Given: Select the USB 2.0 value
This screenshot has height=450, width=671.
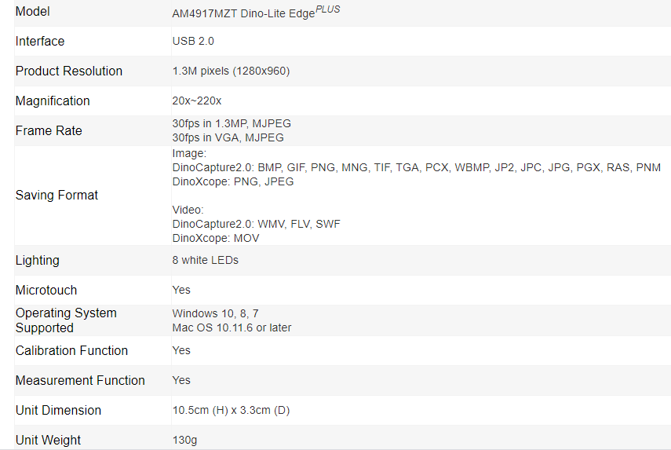Looking at the screenshot, I should pyautogui.click(x=193, y=41).
